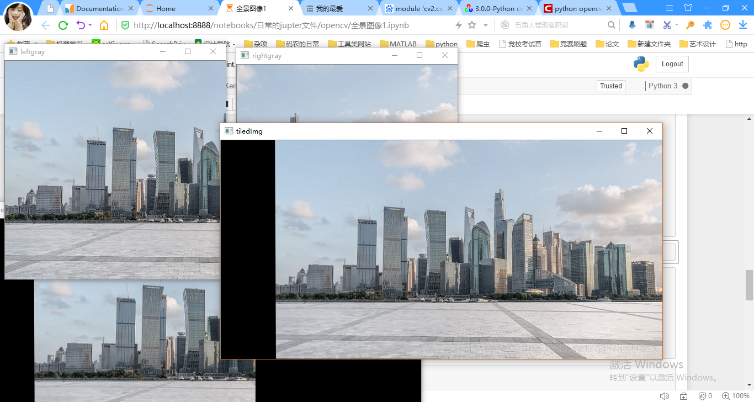This screenshot has height=402, width=754.
Task: Click the password manager key icon
Action: 690,25
